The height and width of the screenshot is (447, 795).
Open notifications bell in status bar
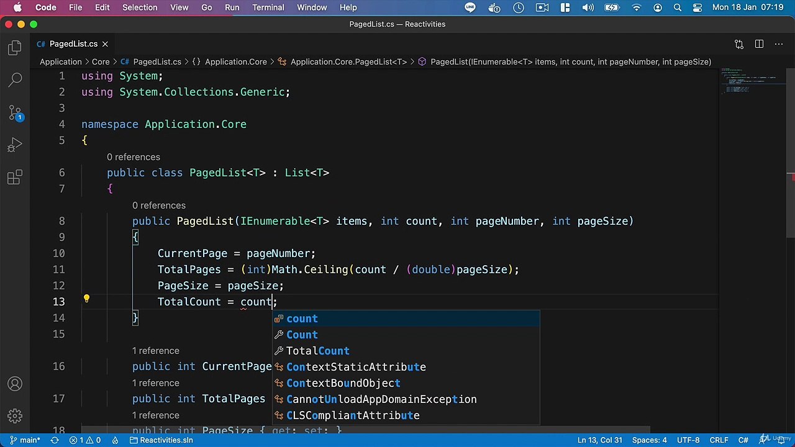pos(782,440)
